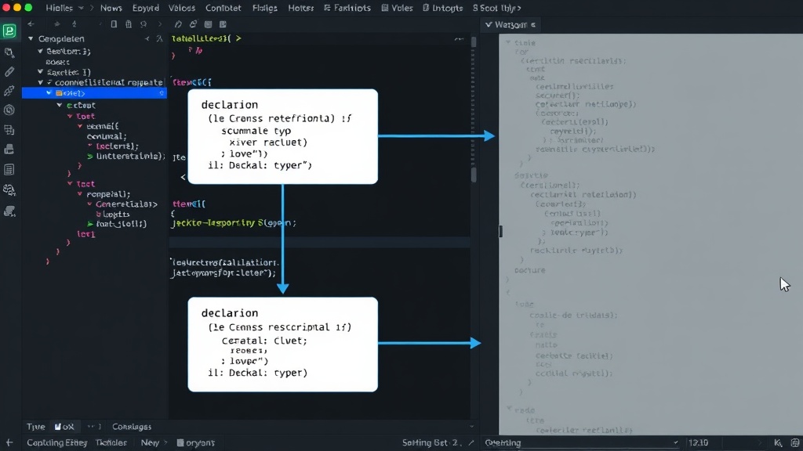The width and height of the screenshot is (803, 451).
Task: Switch to the Wergom tab
Action: tap(510, 24)
